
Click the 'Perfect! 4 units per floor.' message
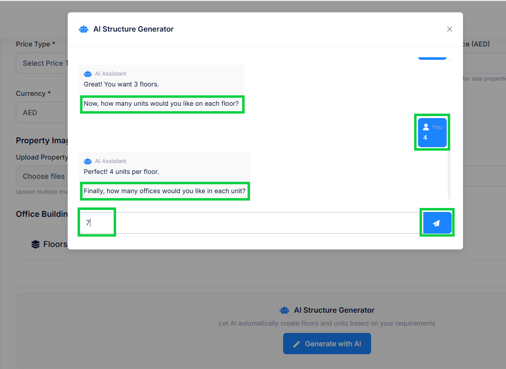(122, 171)
